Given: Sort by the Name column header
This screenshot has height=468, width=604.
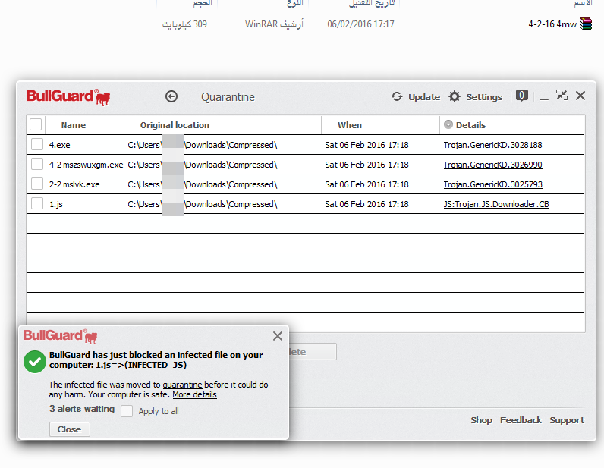Looking at the screenshot, I should [x=73, y=125].
